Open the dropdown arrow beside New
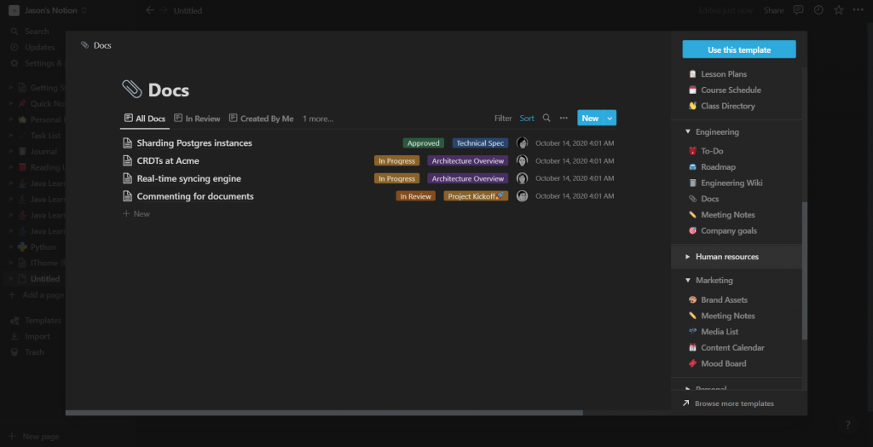Image resolution: width=873 pixels, height=447 pixels. click(x=610, y=119)
